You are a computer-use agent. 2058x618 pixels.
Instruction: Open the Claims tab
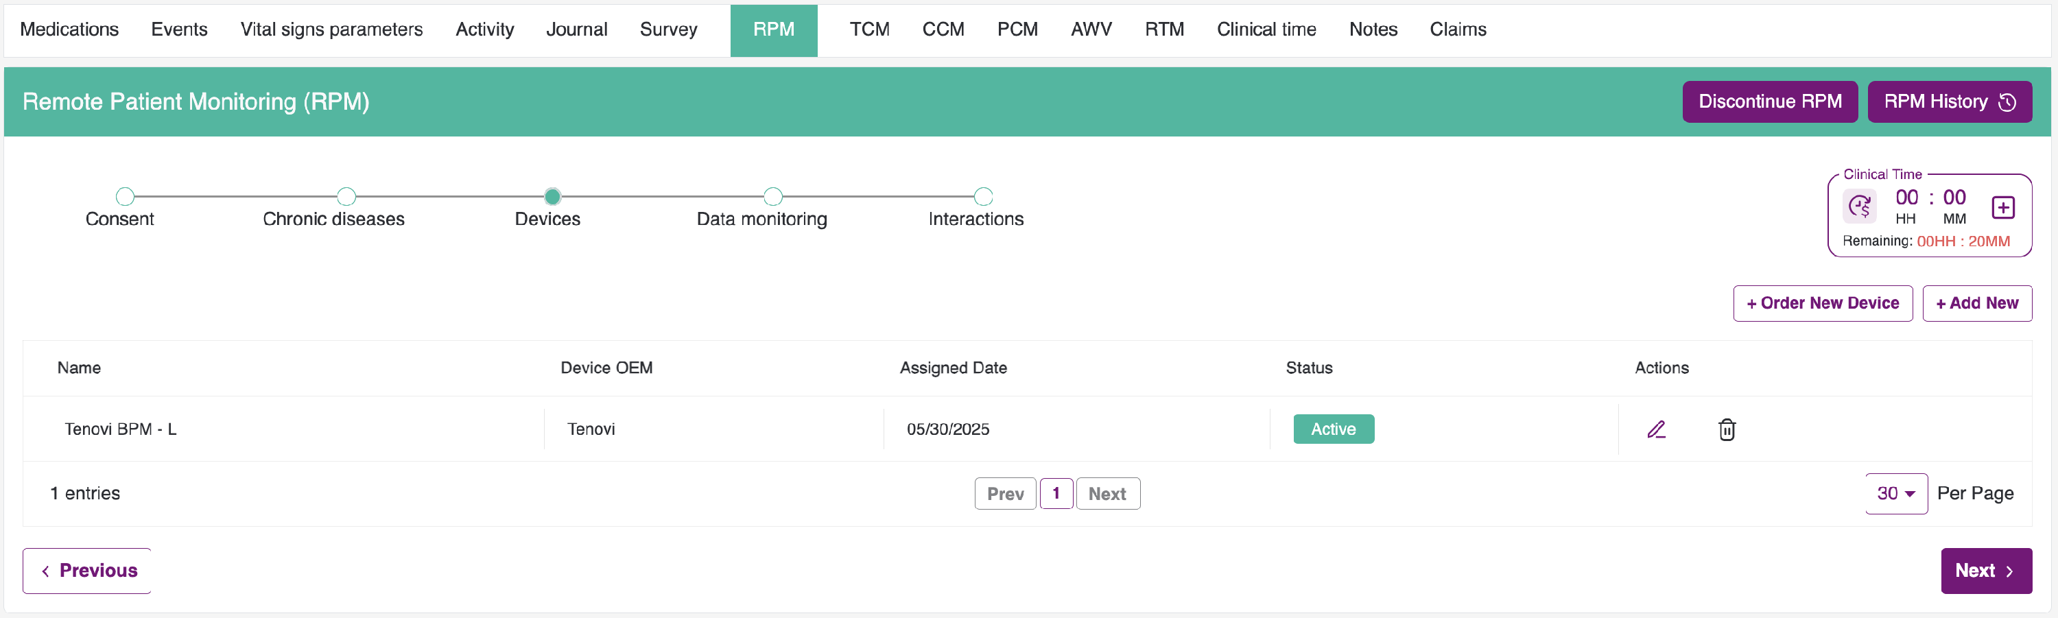[x=1457, y=29]
